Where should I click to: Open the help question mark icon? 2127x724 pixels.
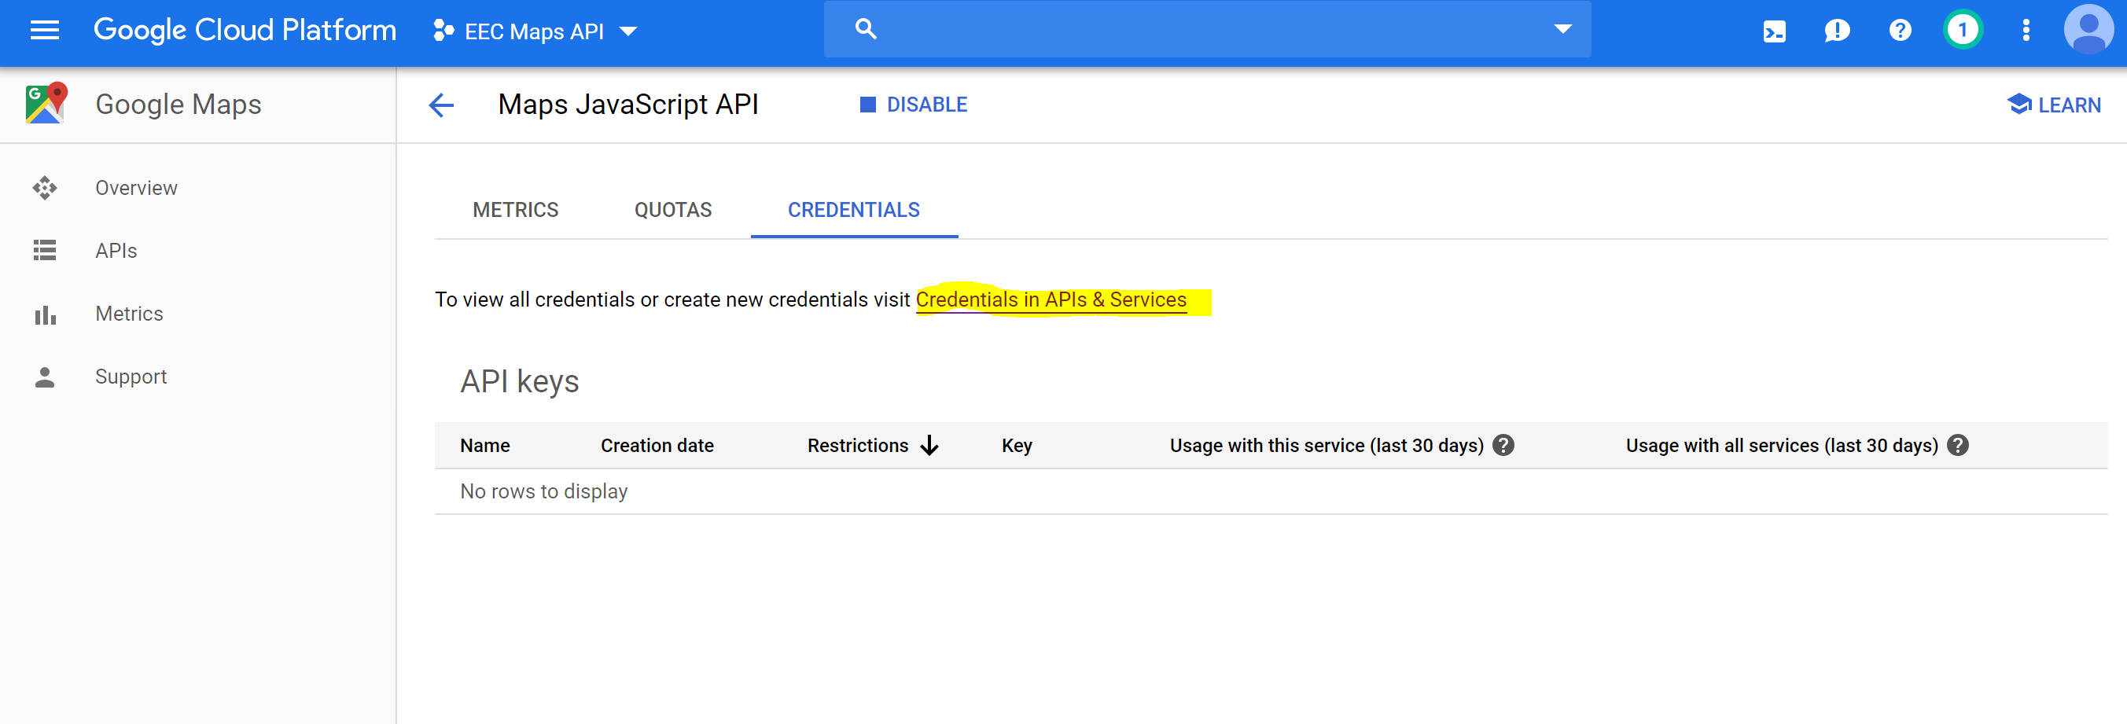[x=1900, y=31]
